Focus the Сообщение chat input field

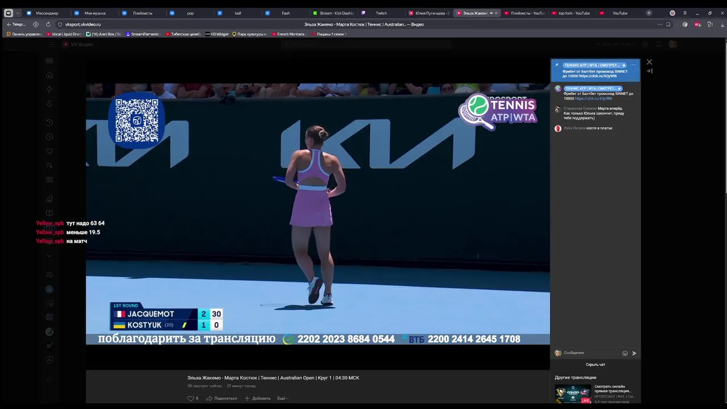(x=591, y=353)
